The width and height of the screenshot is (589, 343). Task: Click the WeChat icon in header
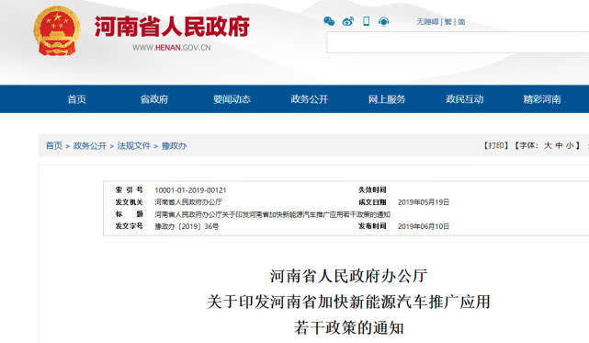coord(329,21)
